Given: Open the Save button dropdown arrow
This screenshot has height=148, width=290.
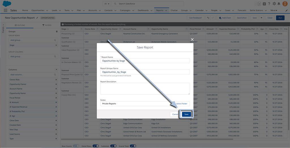Looking at the screenshot, I should pos(261,18).
